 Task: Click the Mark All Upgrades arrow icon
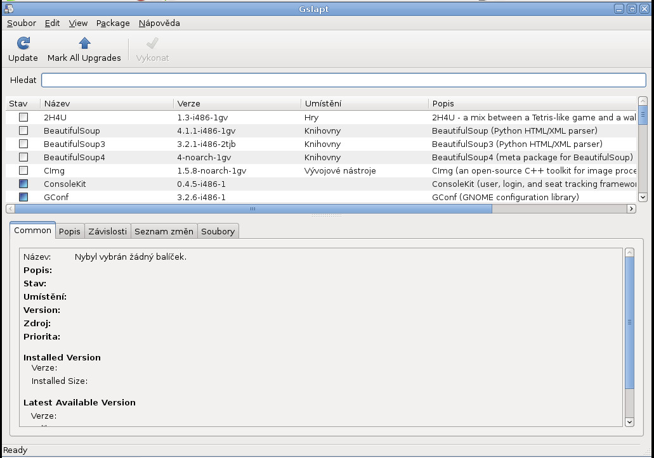coord(84,43)
